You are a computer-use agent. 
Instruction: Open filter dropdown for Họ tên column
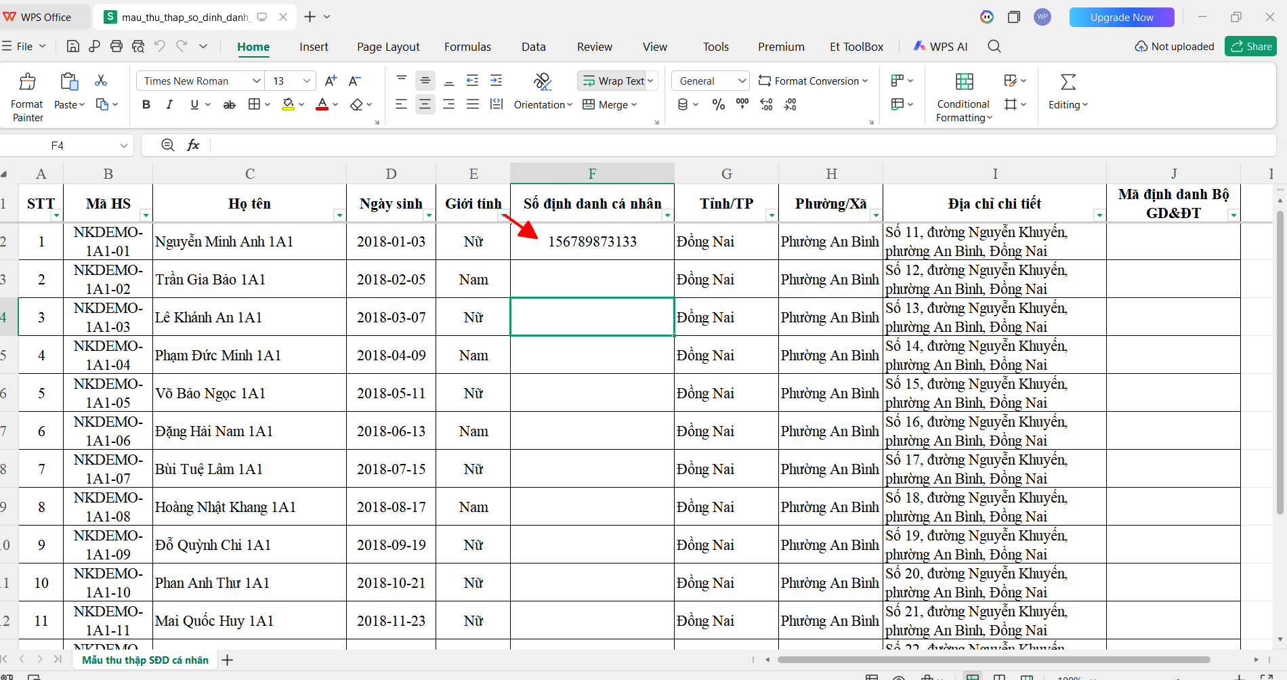[339, 215]
